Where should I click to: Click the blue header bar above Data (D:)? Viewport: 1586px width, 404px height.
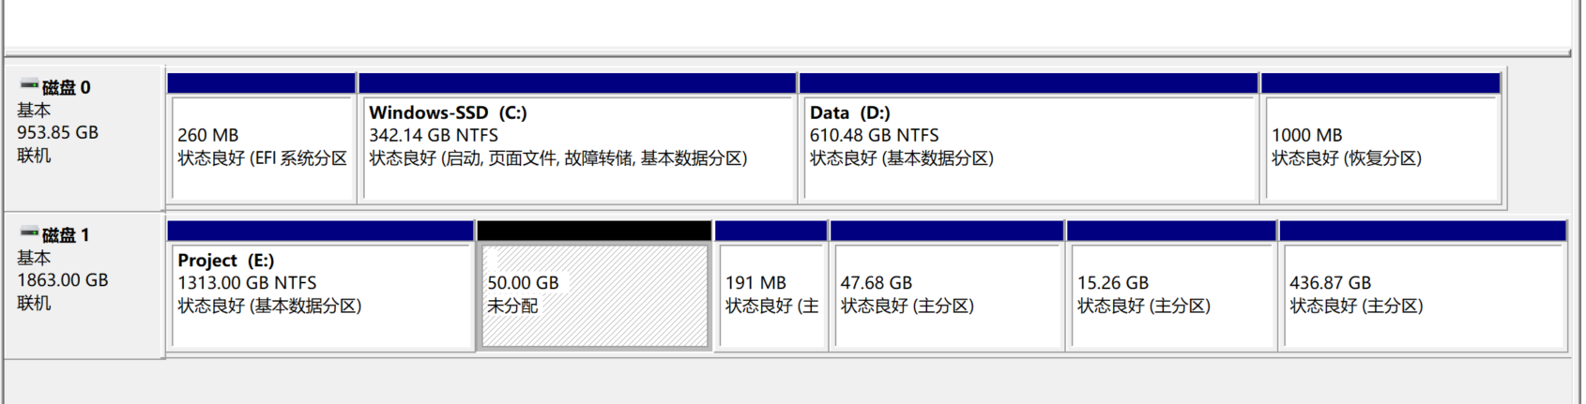pyautogui.click(x=1028, y=83)
